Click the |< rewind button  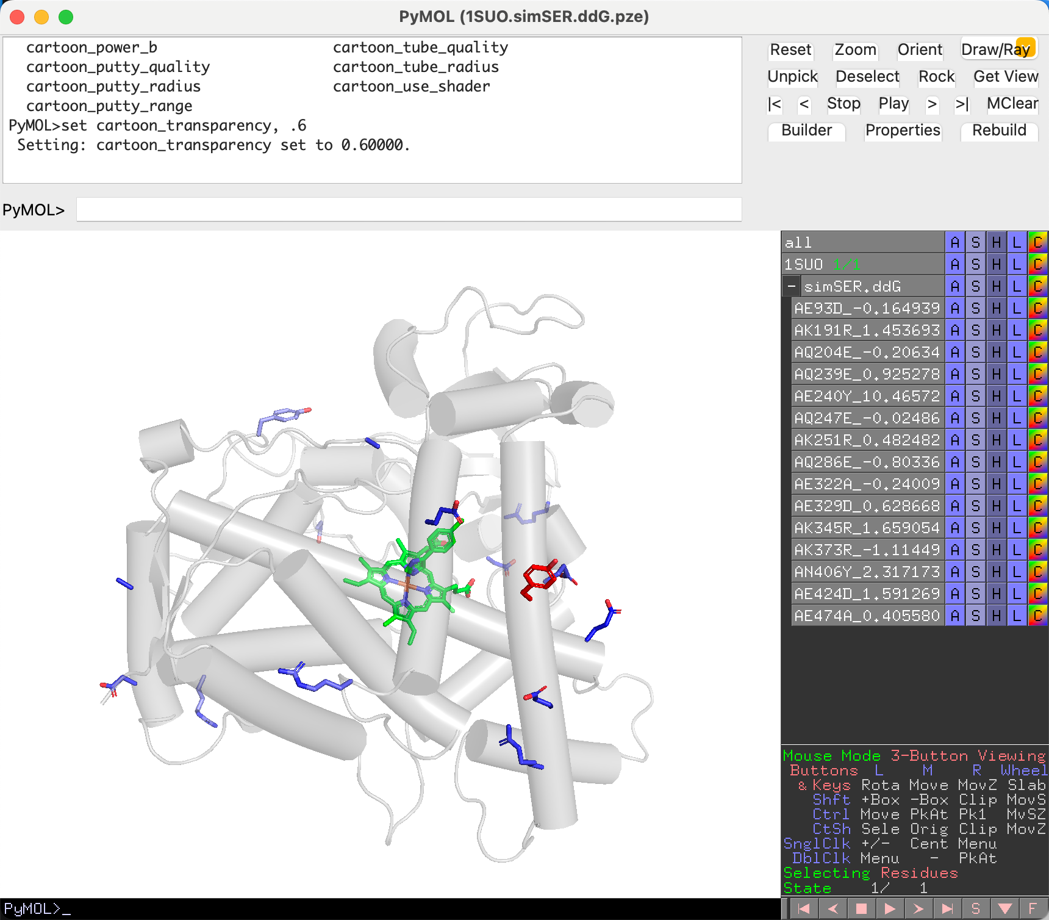(775, 104)
